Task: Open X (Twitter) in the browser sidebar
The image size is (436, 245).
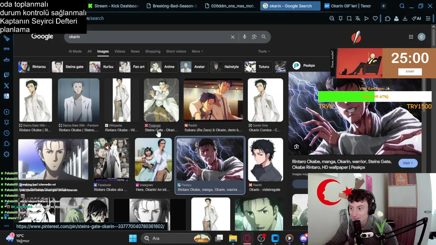Action: (x=6, y=86)
